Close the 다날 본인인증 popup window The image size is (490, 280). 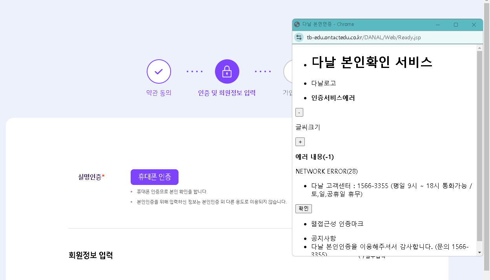(474, 25)
